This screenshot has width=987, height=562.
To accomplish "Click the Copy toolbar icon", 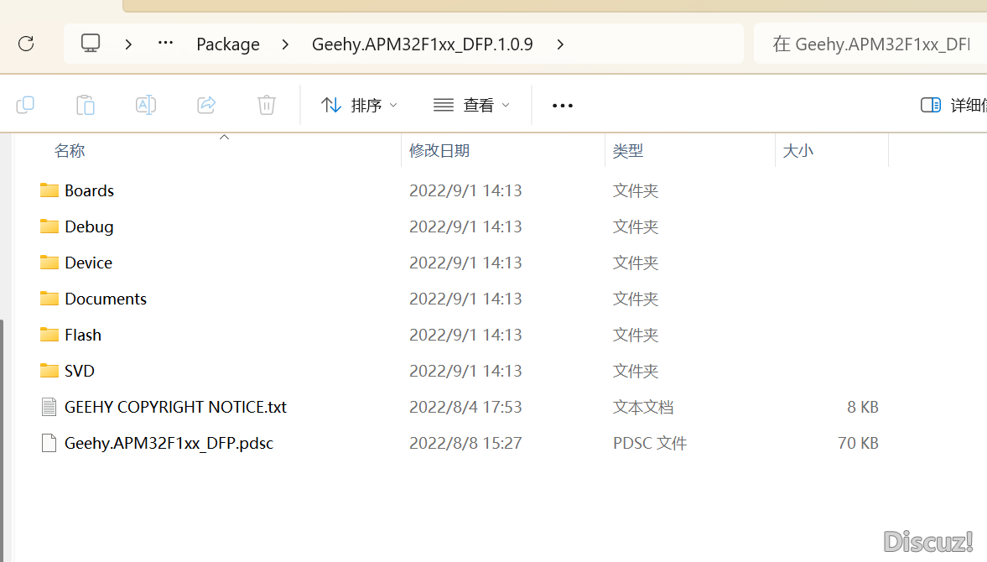I will coord(25,105).
